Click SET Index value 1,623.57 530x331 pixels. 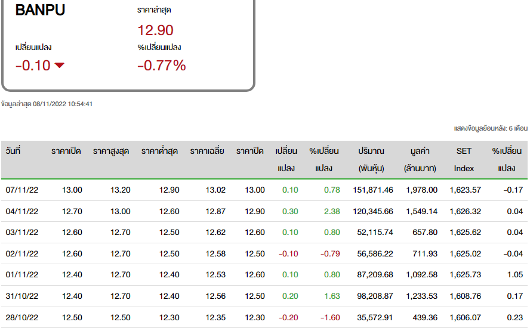pyautogui.click(x=465, y=190)
